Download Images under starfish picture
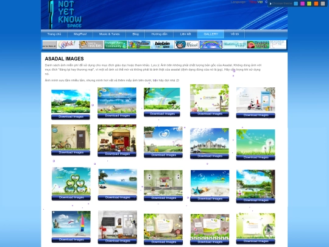 (x=210, y=199)
